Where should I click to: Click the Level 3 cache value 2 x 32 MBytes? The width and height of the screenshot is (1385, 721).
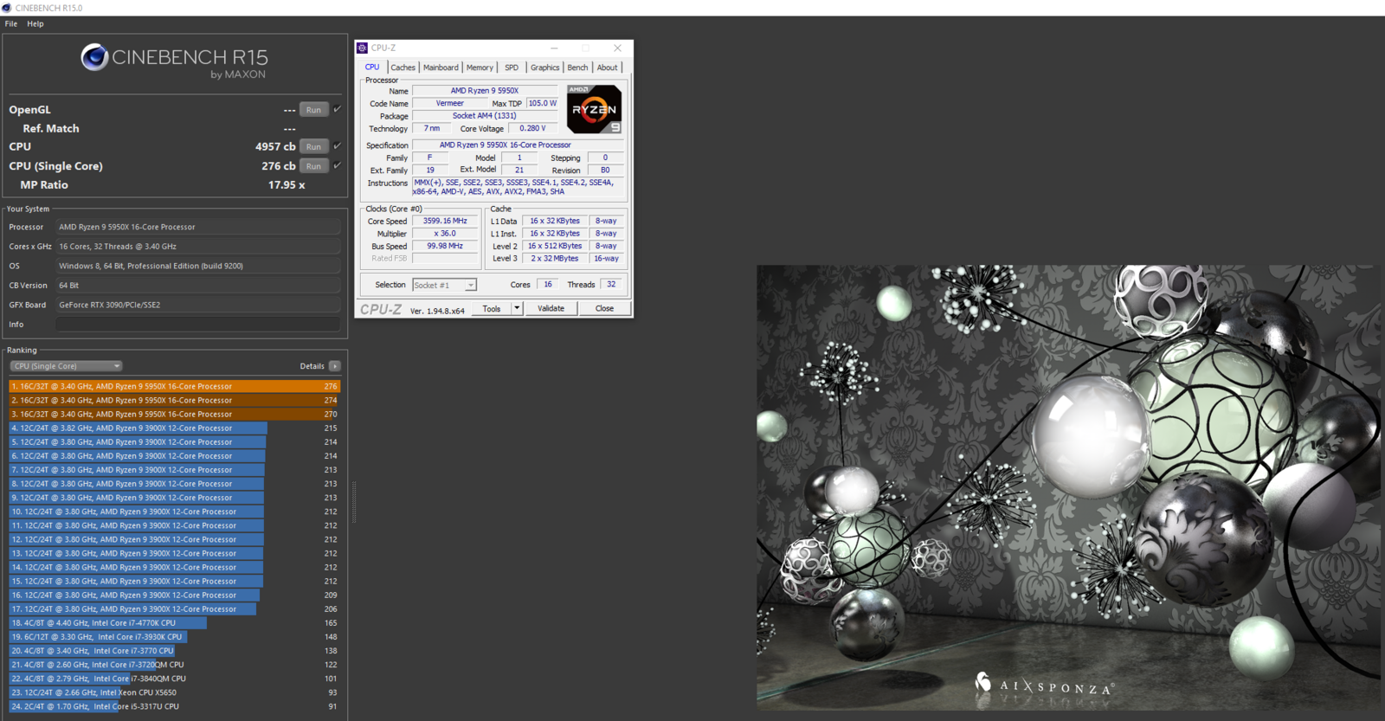(555, 258)
